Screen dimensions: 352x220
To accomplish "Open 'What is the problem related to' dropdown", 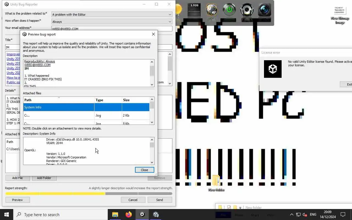I will click(x=112, y=15).
